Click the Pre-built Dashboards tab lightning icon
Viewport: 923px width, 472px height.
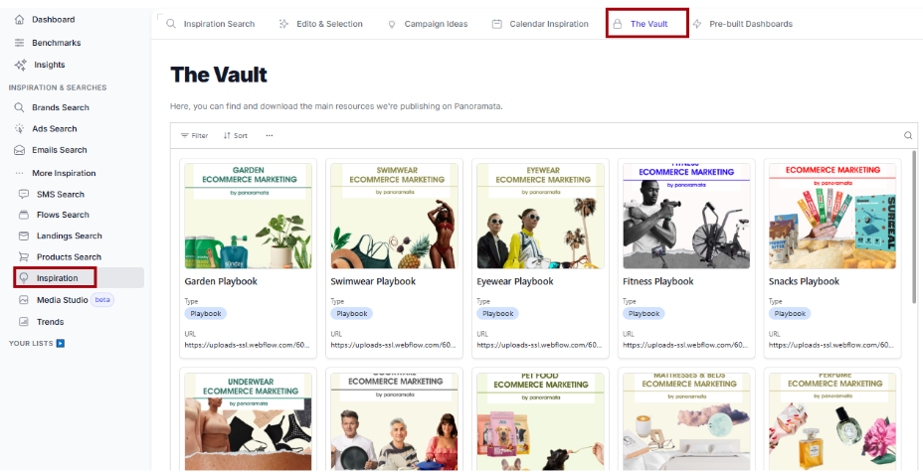697,24
